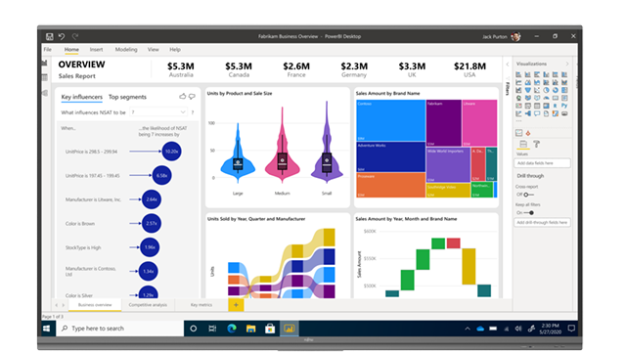Select the Funnel visualization icon

coord(528,90)
